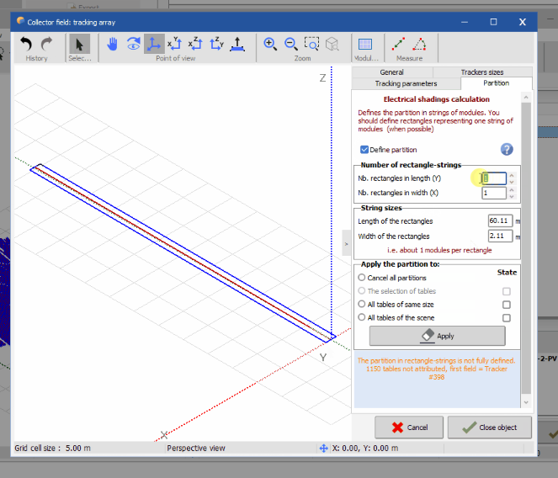Image resolution: width=558 pixels, height=478 pixels.
Task: Toggle state checkbox for The selection of tables
Action: (x=507, y=291)
